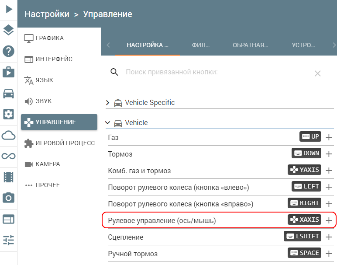Open the ГРАФИКА settings section

(x=49, y=38)
